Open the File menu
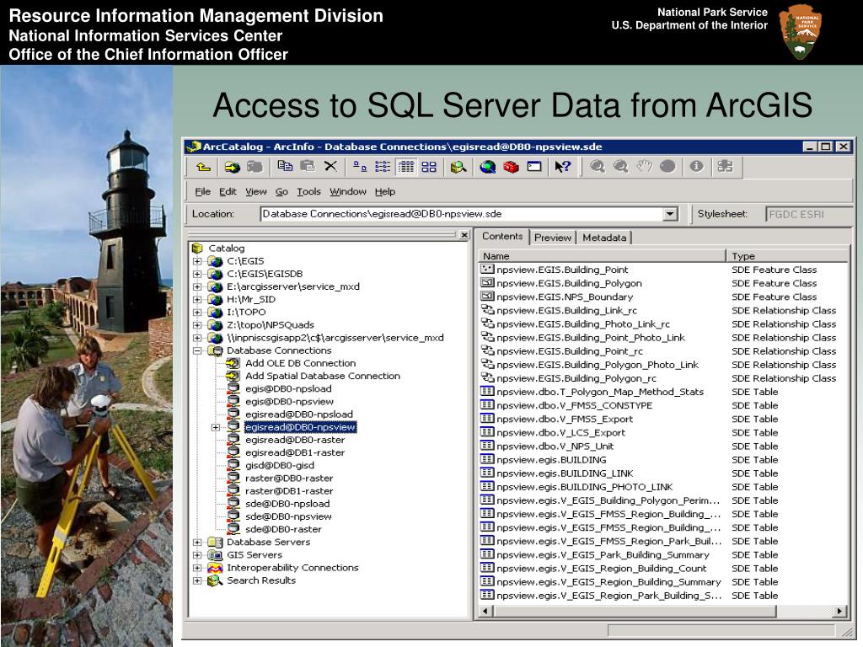863x647 pixels. pyautogui.click(x=202, y=191)
